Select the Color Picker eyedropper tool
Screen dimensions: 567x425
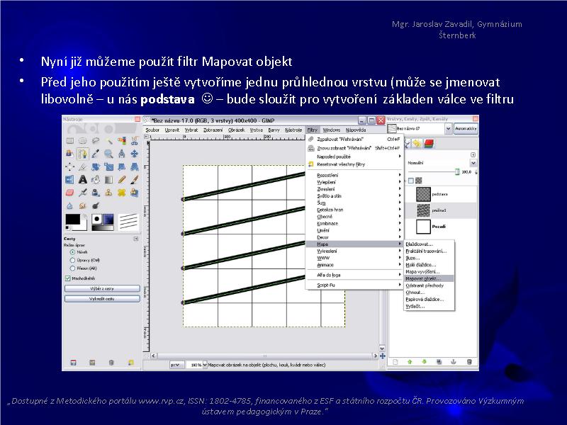coord(96,154)
